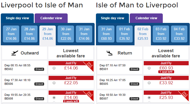Pick the 27 Jan from £14.06 date
This screenshot has width=190, height=104.
tap(11, 34)
